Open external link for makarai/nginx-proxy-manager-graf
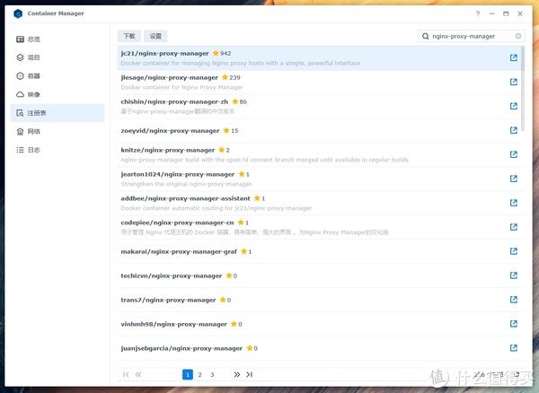 [x=514, y=251]
